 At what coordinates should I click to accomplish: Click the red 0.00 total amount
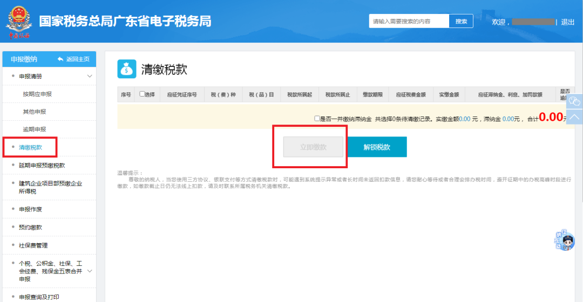coord(551,117)
